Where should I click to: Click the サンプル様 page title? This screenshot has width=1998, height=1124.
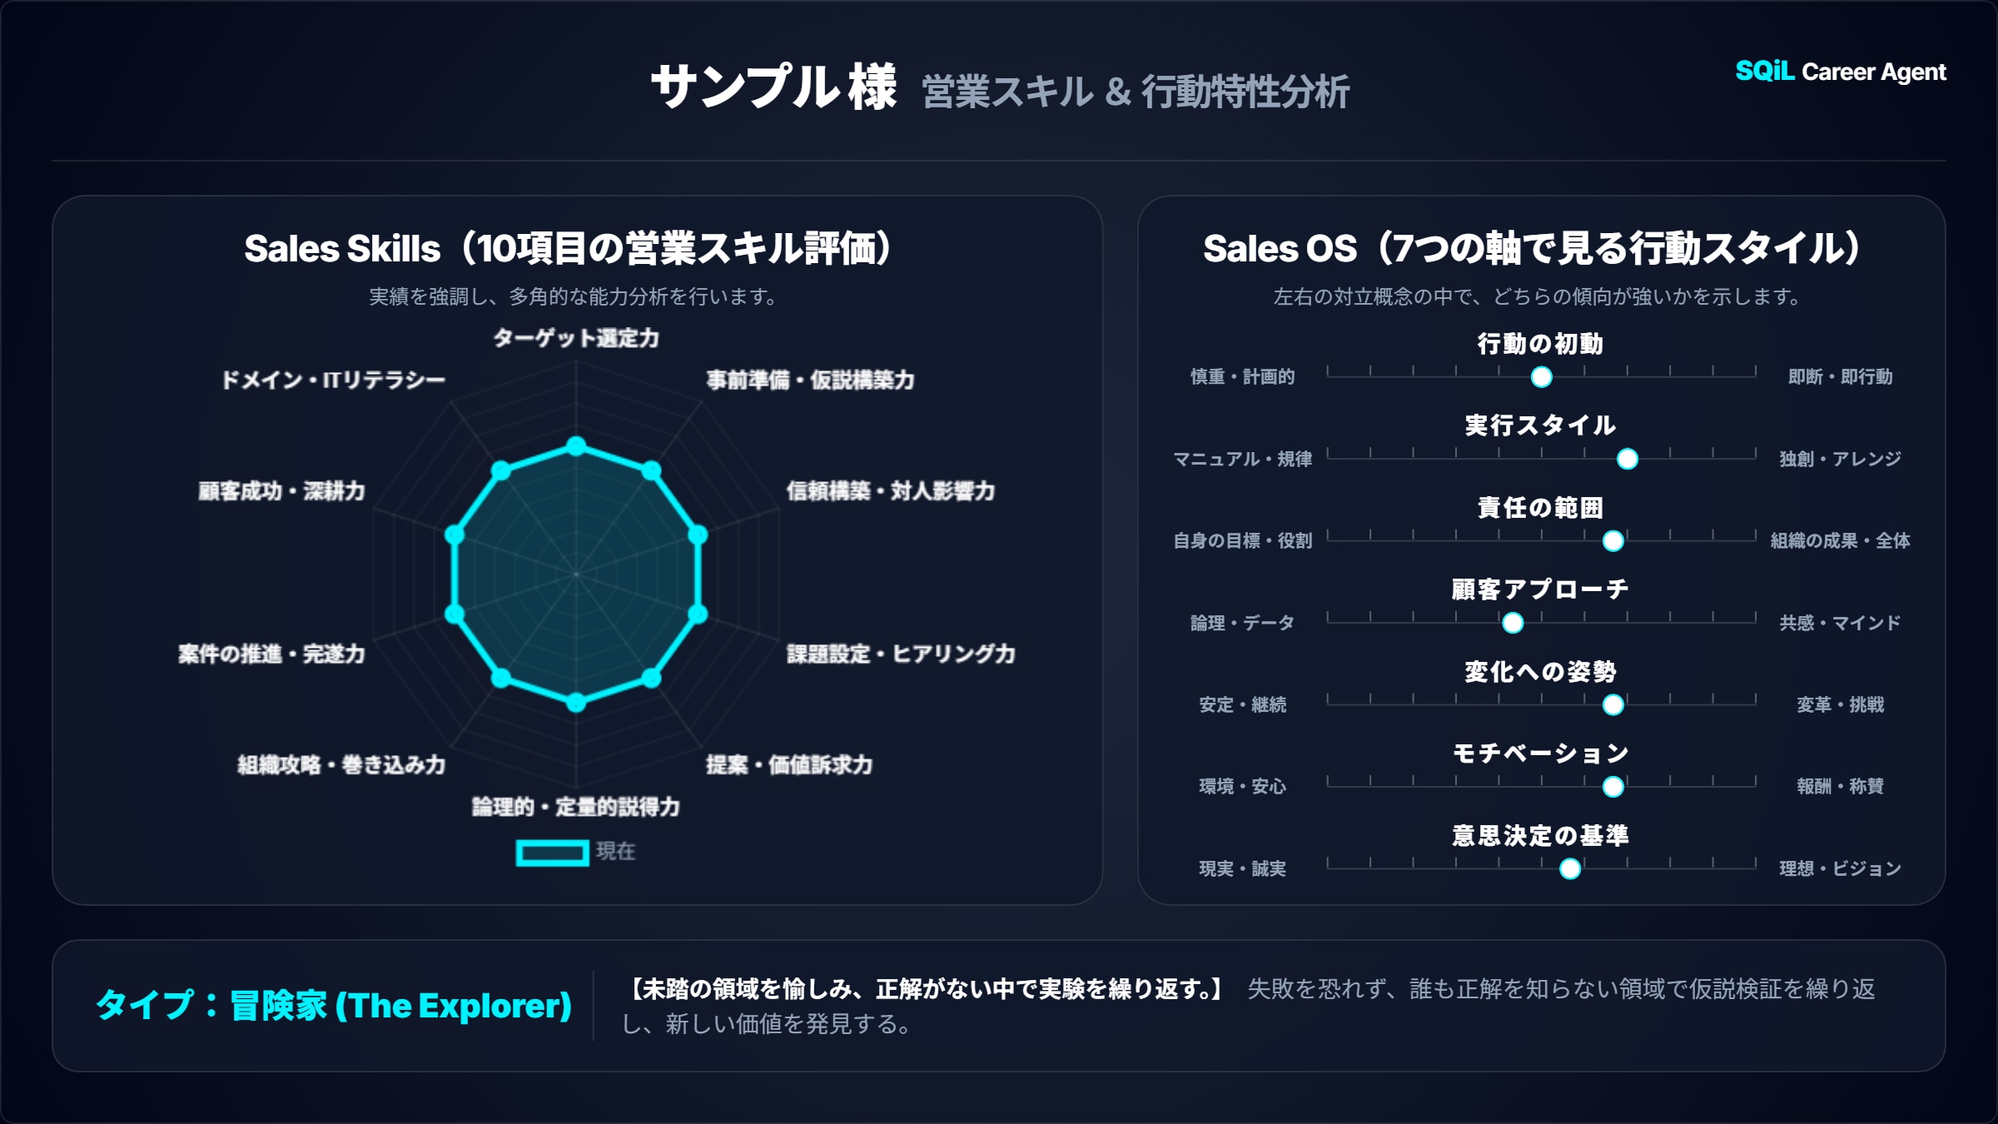(x=773, y=87)
